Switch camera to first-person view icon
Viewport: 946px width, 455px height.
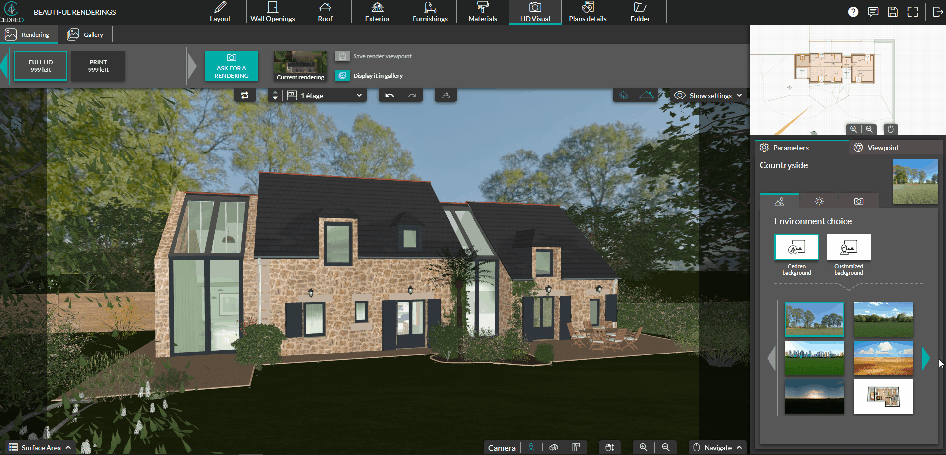tap(532, 447)
